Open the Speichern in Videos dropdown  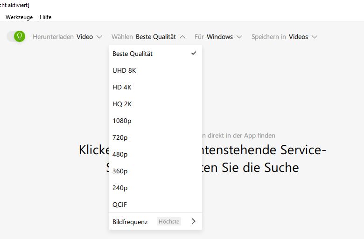(284, 37)
